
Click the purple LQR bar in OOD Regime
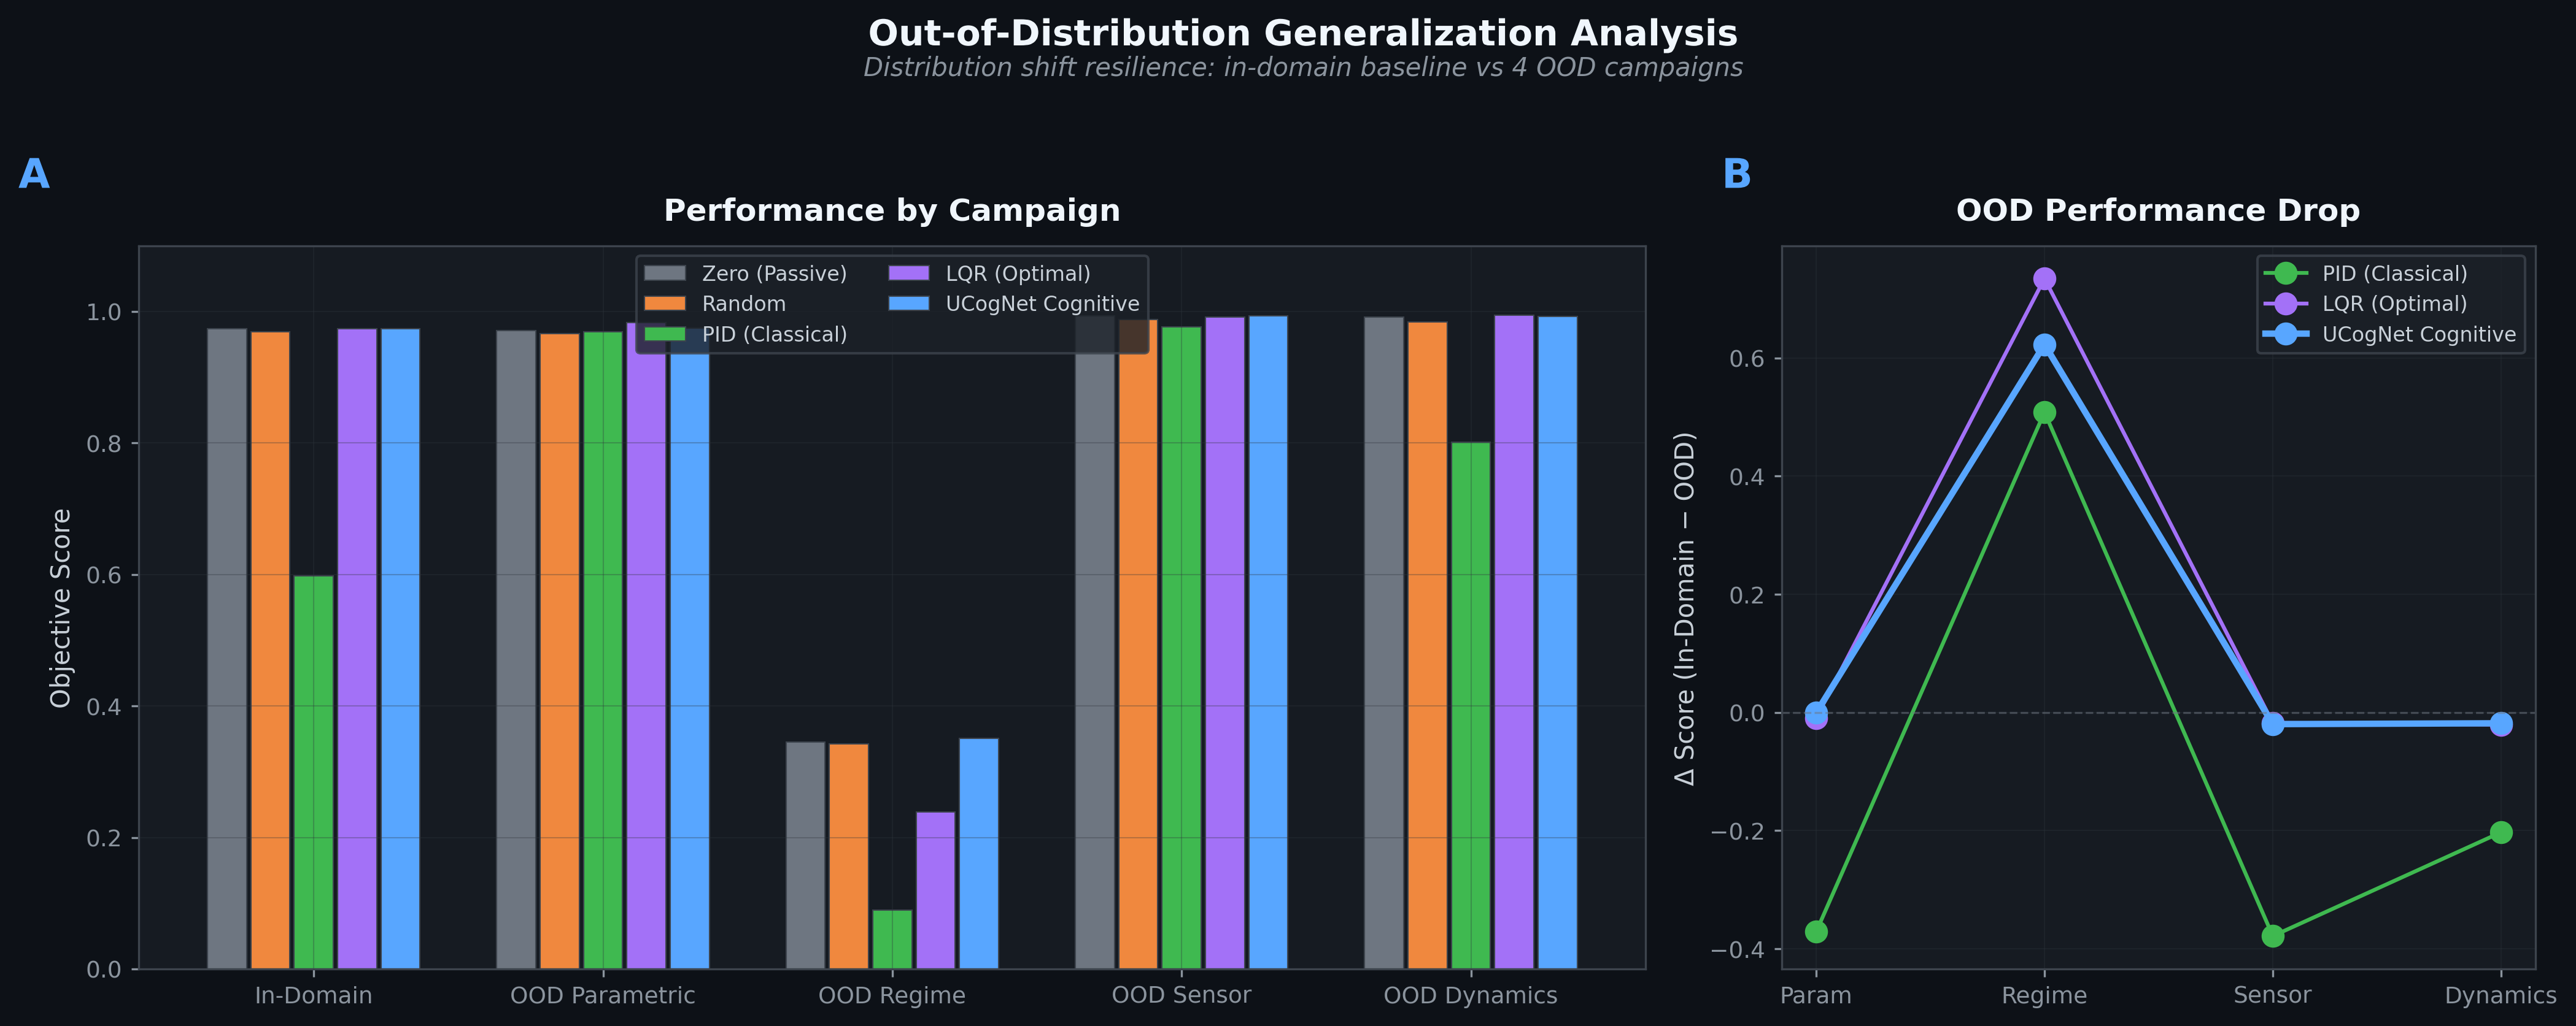(935, 890)
